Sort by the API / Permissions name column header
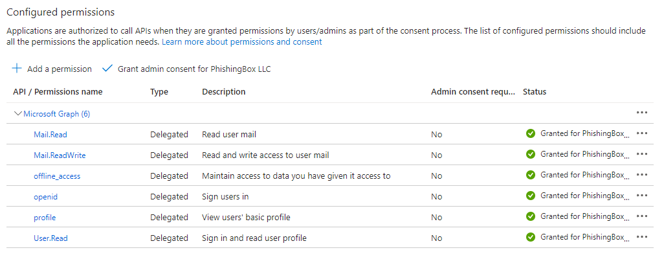 [58, 91]
